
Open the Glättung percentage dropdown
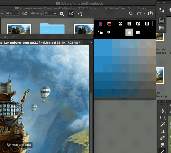click(x=55, y=14)
